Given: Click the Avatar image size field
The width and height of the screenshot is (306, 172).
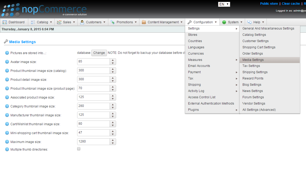Looking at the screenshot, I should [x=93, y=62].
